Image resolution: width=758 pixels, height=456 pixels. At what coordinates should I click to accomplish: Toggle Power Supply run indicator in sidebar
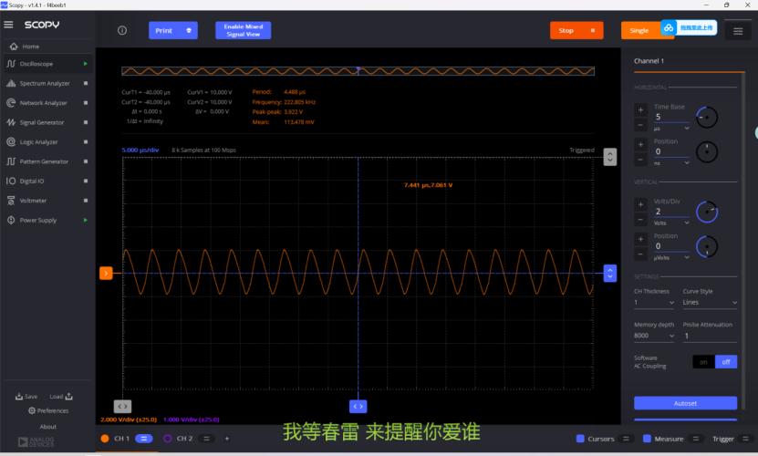pyautogui.click(x=86, y=220)
